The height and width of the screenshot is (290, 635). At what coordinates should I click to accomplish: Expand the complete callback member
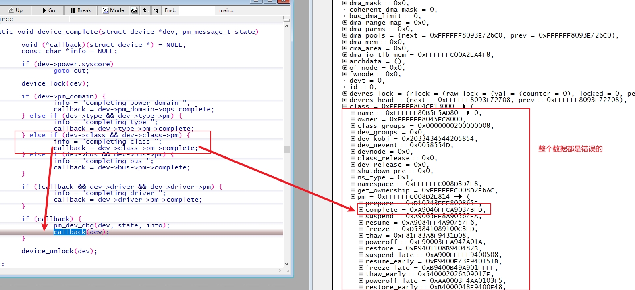pyautogui.click(x=361, y=210)
